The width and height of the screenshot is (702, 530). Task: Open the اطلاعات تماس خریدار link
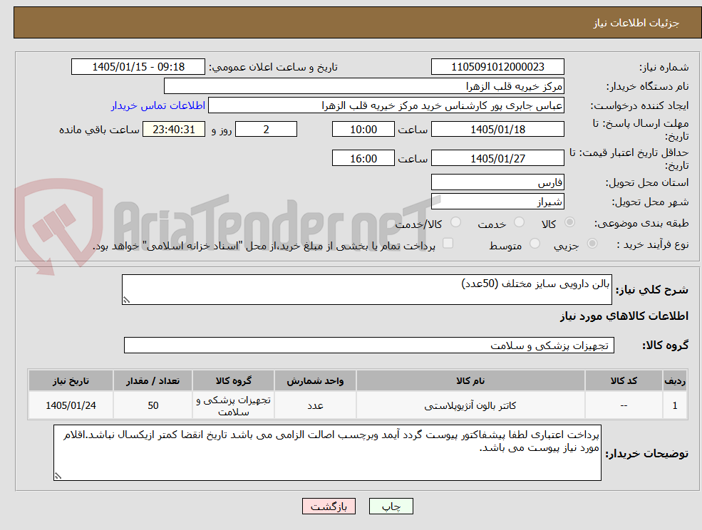click(x=158, y=105)
